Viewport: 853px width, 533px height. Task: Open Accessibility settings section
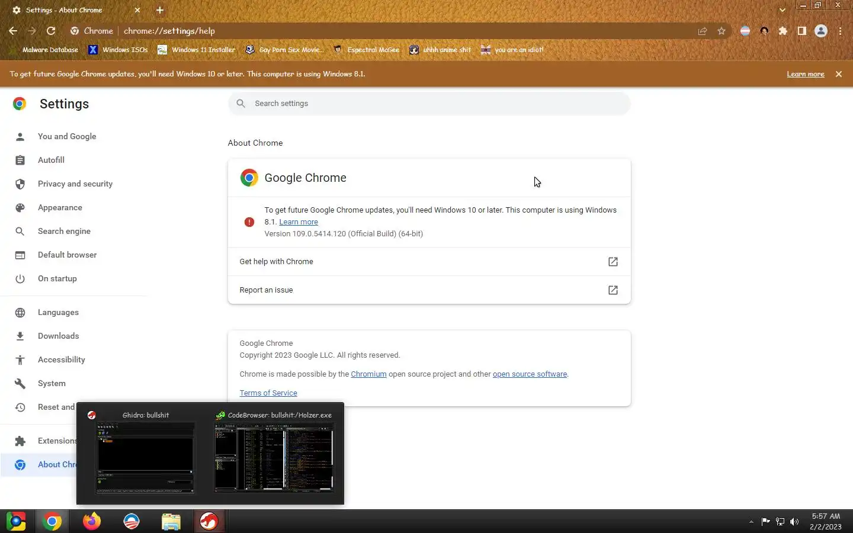pyautogui.click(x=61, y=359)
